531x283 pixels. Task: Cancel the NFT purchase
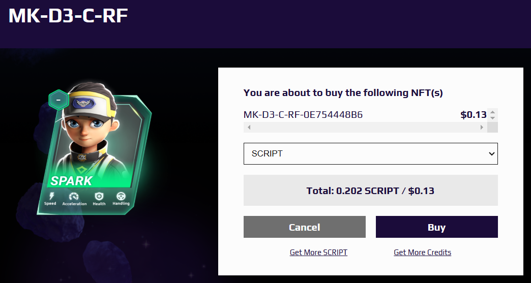click(305, 227)
